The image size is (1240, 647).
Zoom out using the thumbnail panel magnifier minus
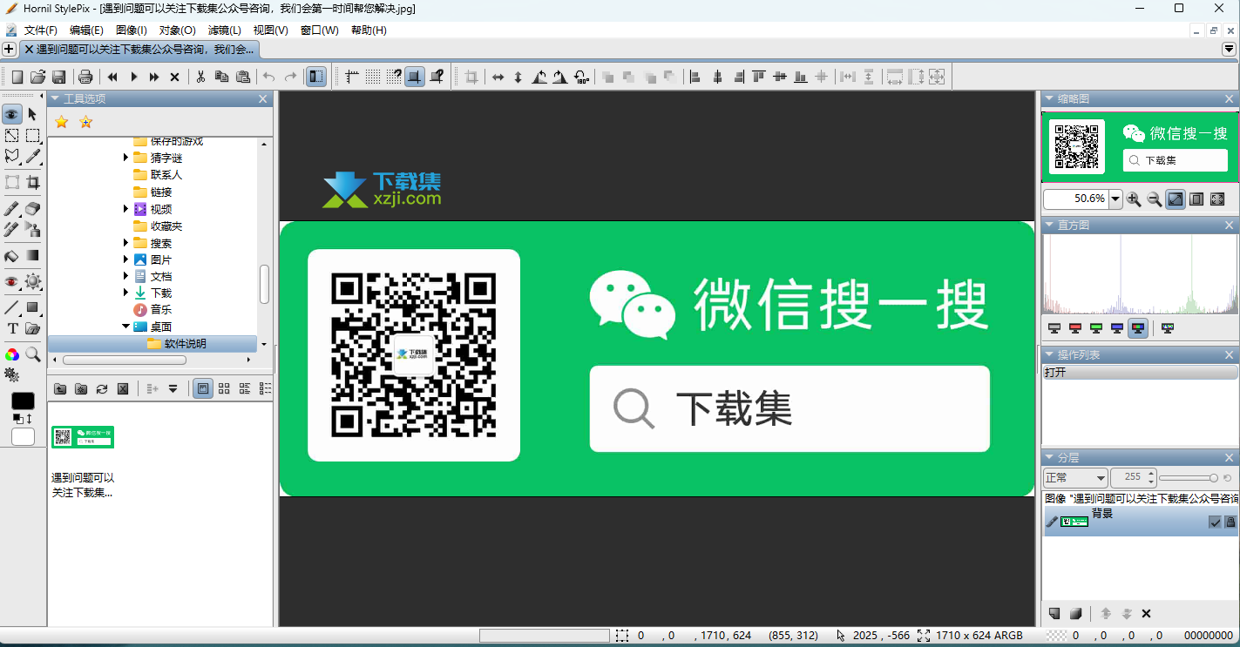[1155, 199]
